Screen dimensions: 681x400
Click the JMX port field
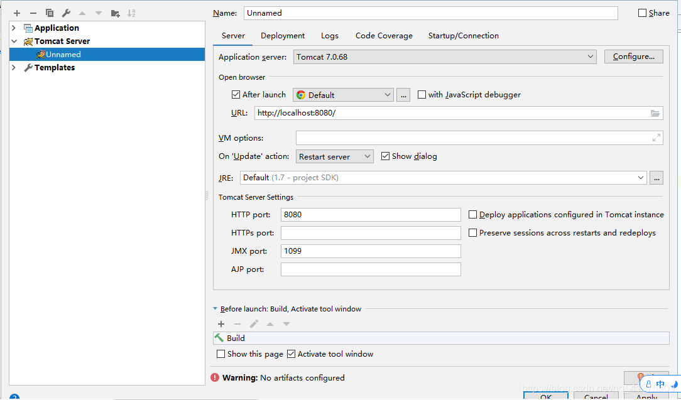(x=371, y=251)
